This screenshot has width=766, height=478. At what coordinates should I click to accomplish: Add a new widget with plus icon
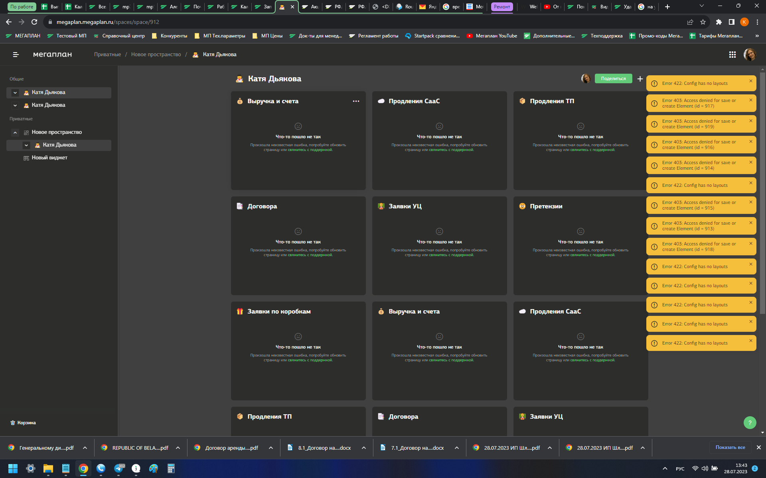click(640, 79)
